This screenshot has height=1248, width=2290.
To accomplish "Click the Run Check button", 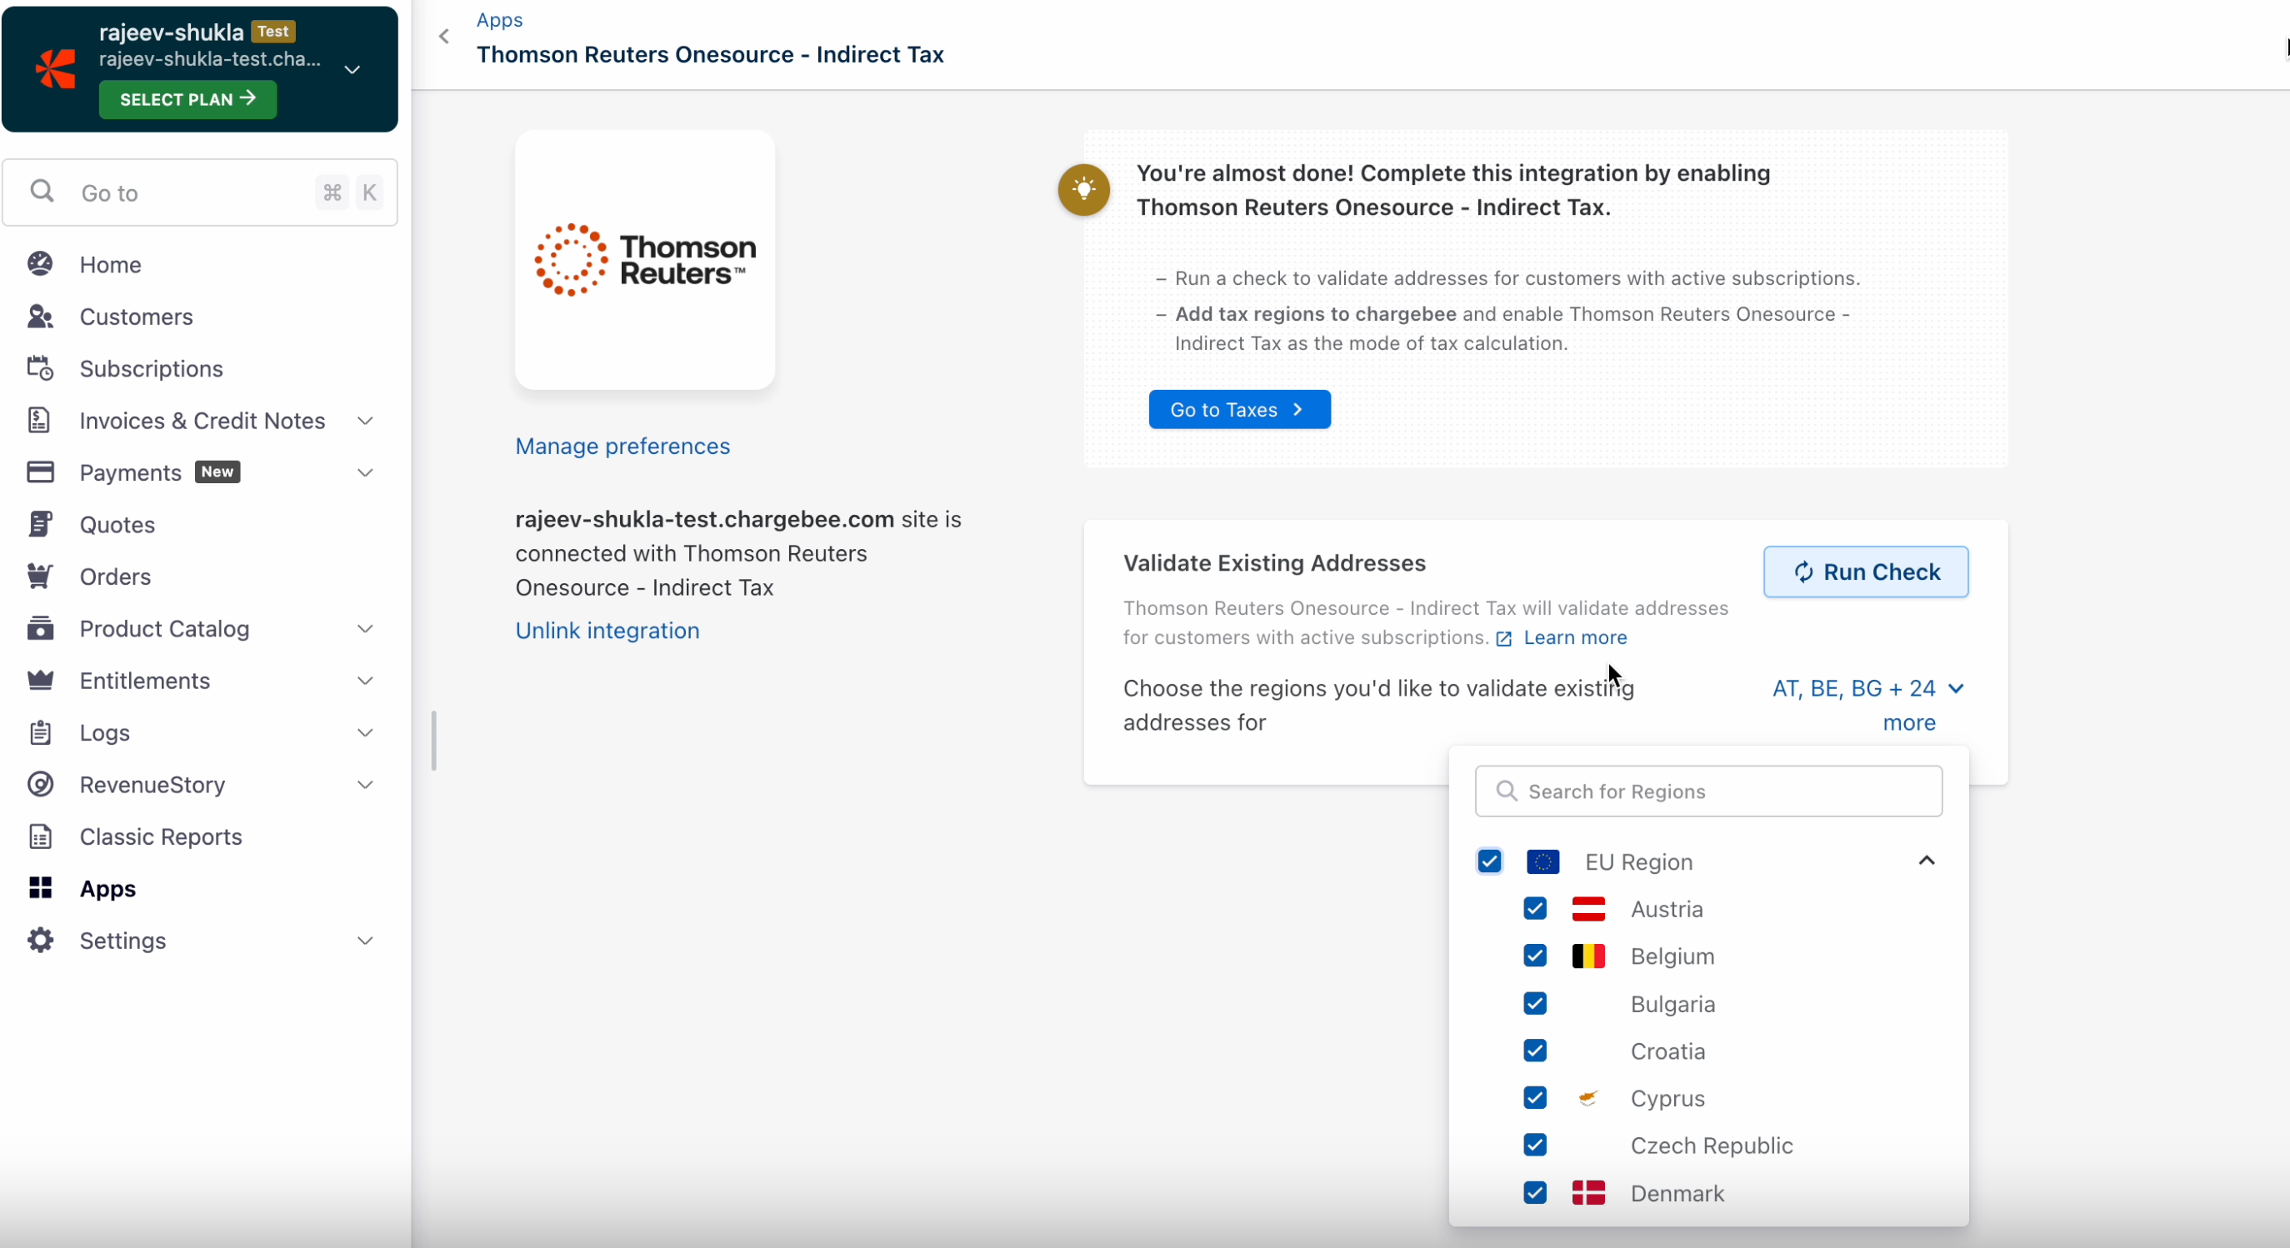I will pos(1866,572).
